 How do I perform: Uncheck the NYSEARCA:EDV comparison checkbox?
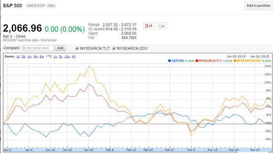pos(114,49)
